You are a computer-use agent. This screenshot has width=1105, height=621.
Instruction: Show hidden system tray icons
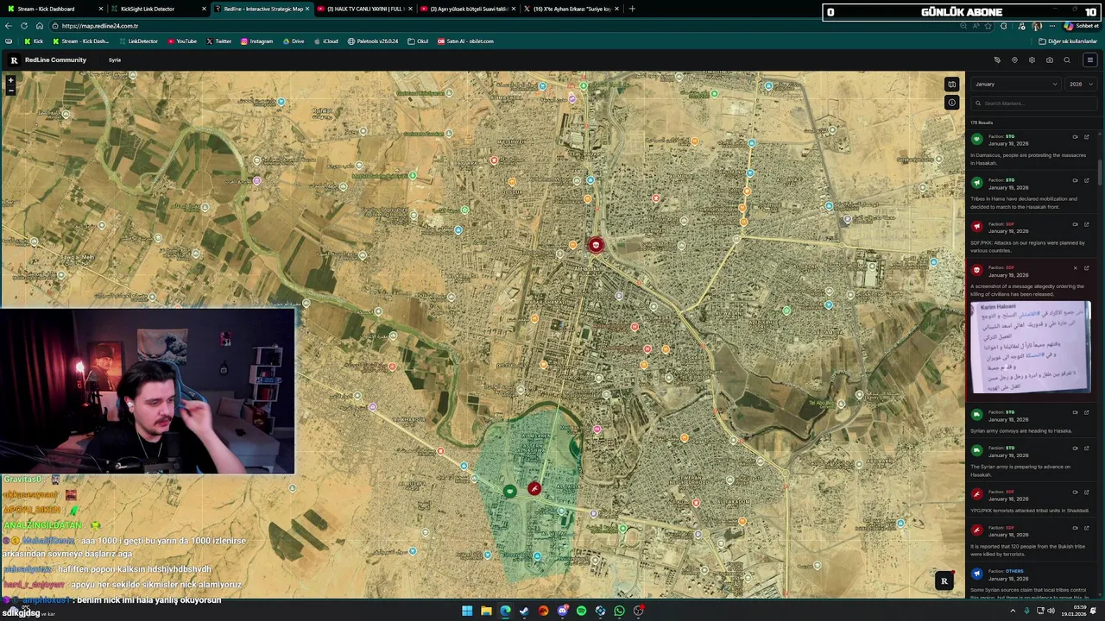(1013, 611)
